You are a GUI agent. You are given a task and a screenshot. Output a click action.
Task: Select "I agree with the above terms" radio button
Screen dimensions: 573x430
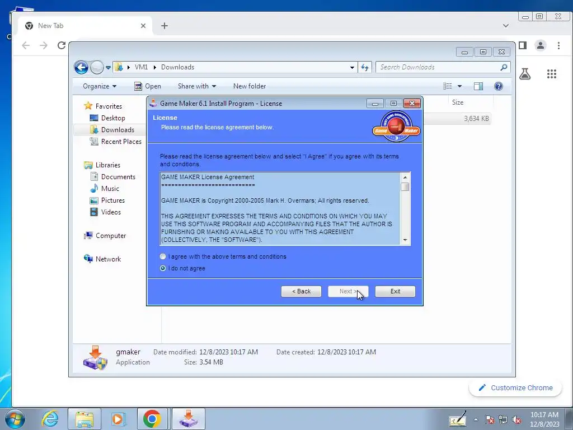(x=163, y=256)
